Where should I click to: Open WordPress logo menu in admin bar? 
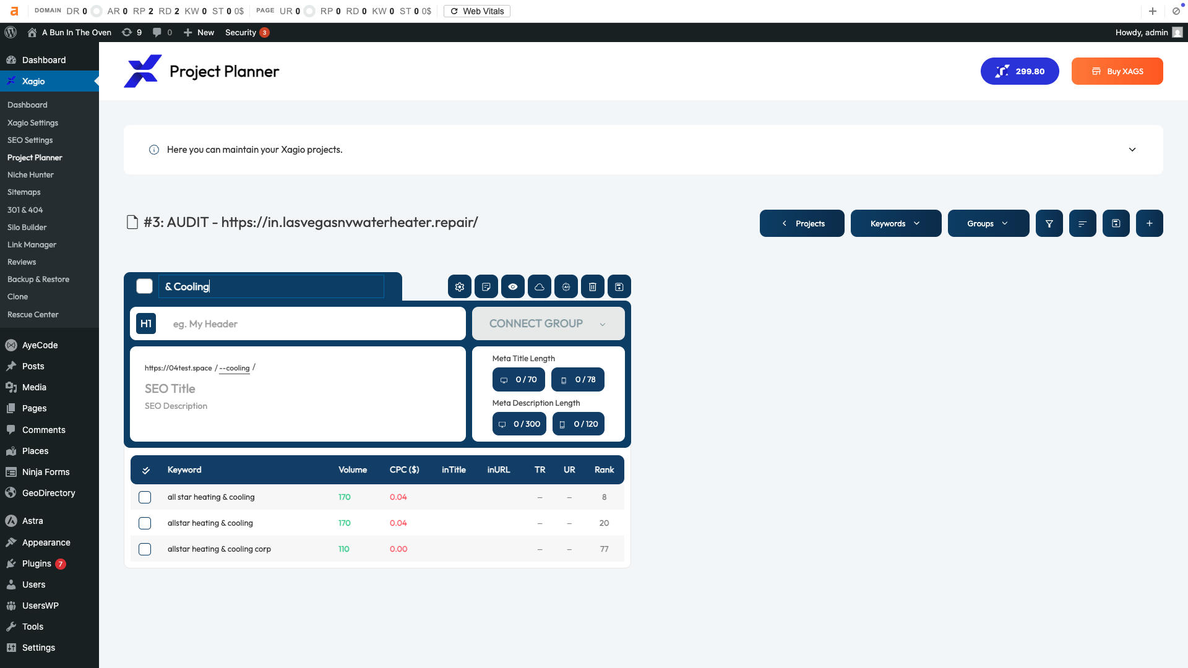pos(11,32)
